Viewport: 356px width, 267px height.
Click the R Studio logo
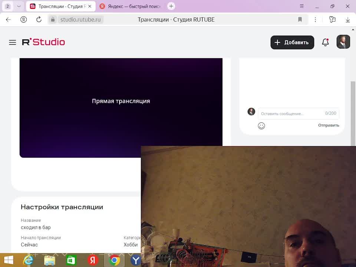tap(43, 42)
